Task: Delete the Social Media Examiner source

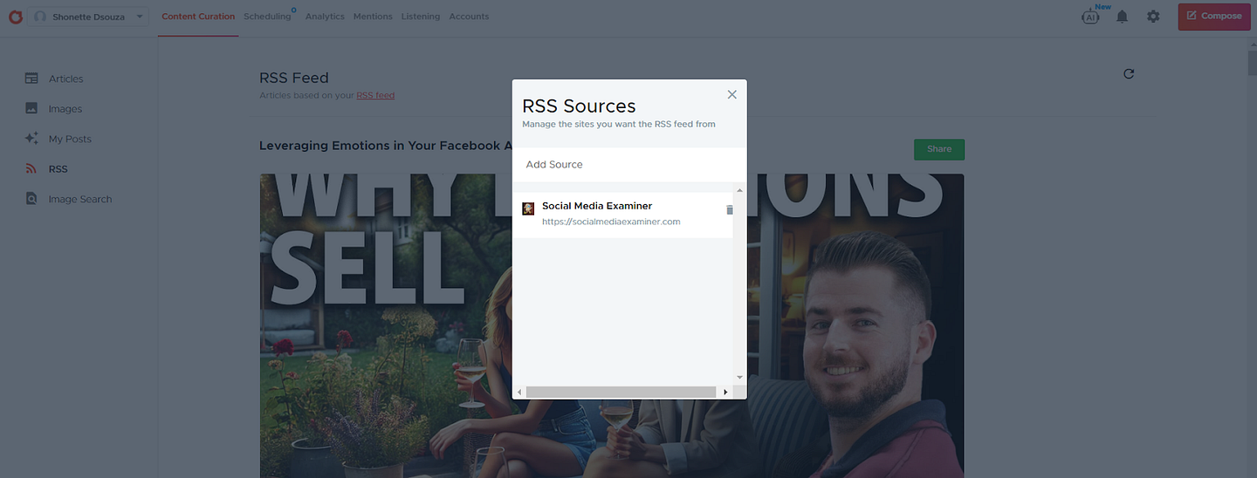Action: click(x=730, y=209)
